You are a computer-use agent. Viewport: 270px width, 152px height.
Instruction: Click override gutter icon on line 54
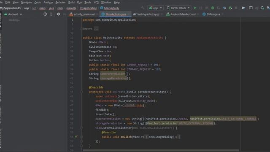pos(76,137)
